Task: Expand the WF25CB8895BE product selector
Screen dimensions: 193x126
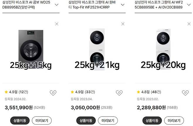Action: 189,5
